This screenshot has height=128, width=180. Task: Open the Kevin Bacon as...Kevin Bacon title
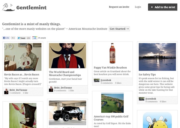(22, 75)
